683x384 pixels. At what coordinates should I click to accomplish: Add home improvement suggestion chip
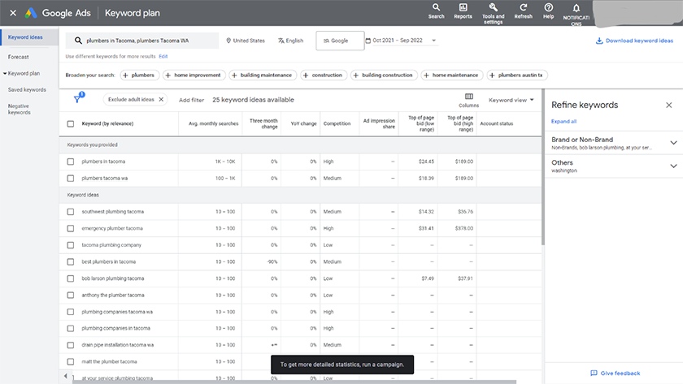pos(194,76)
